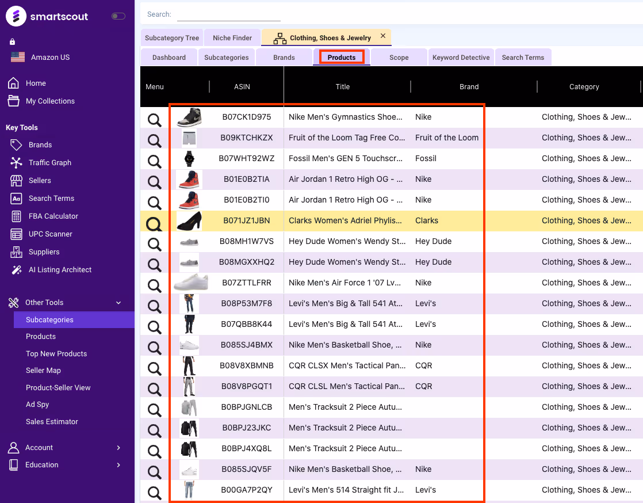
Task: Open the Search Terms tab in the tab bar
Action: point(523,58)
